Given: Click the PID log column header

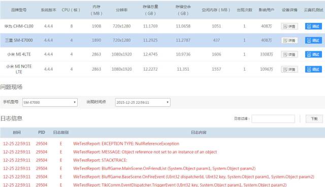Looking at the screenshot, I should [42, 132].
